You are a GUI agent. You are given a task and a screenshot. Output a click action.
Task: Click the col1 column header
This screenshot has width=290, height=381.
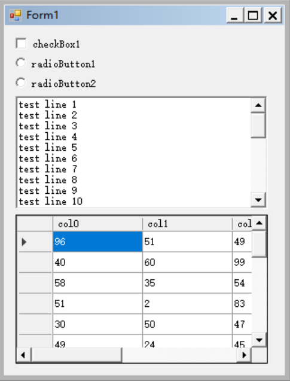click(187, 224)
